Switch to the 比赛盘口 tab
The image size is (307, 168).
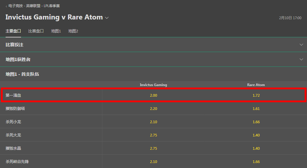(36, 31)
